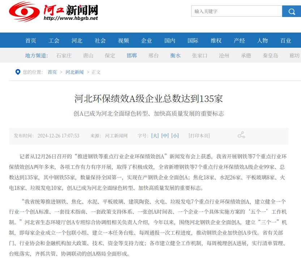Screen dimensions: 301x260
Task: Click the 河工新闻网 logo
Action: 53,11
